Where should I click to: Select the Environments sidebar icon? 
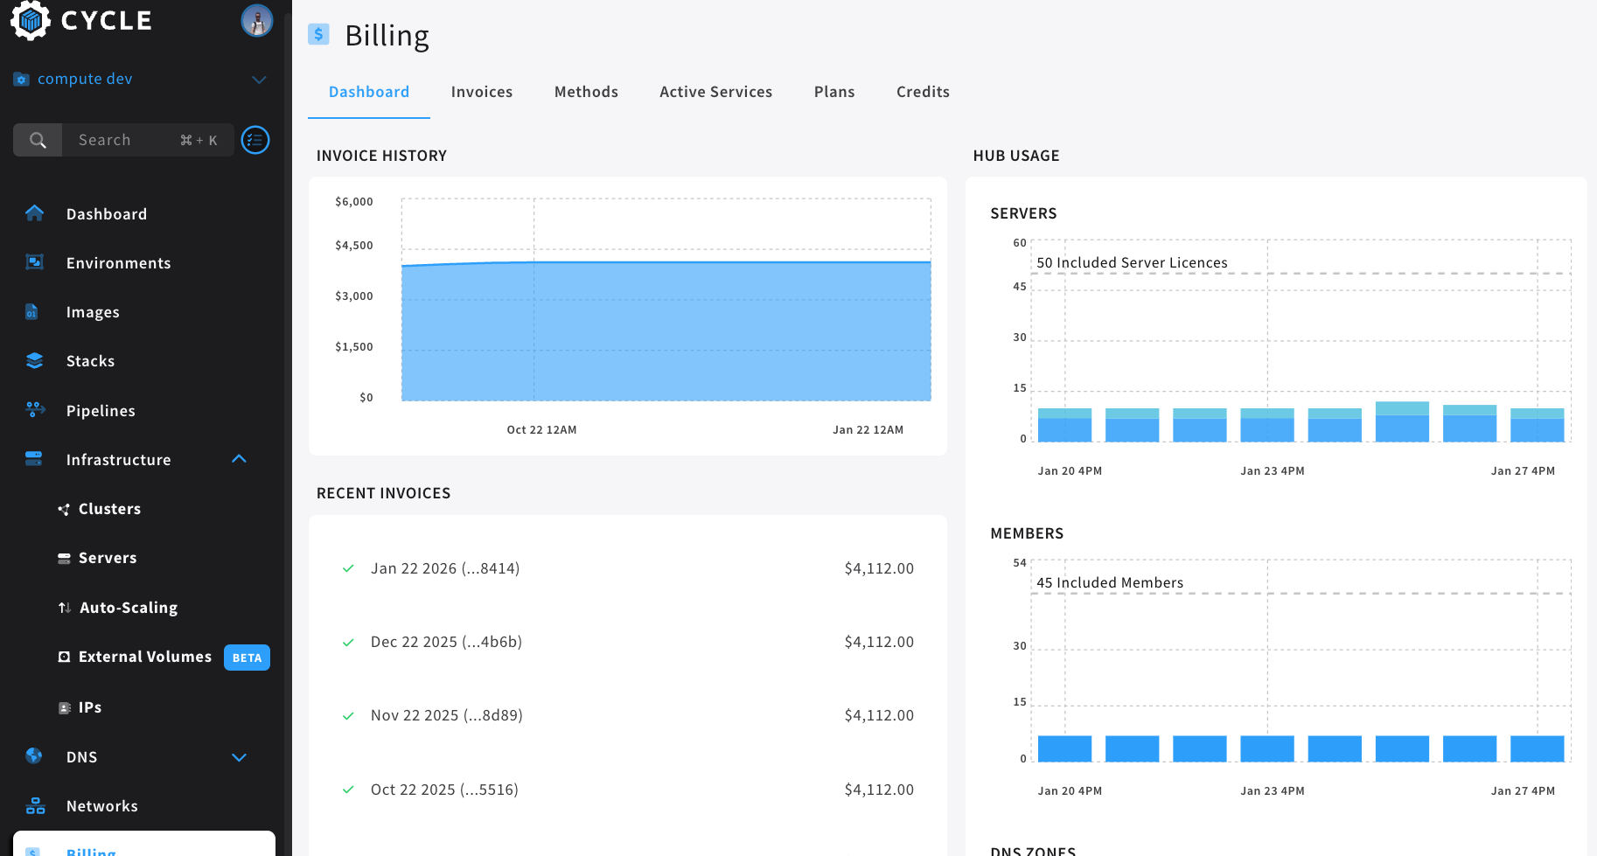pyautogui.click(x=34, y=262)
